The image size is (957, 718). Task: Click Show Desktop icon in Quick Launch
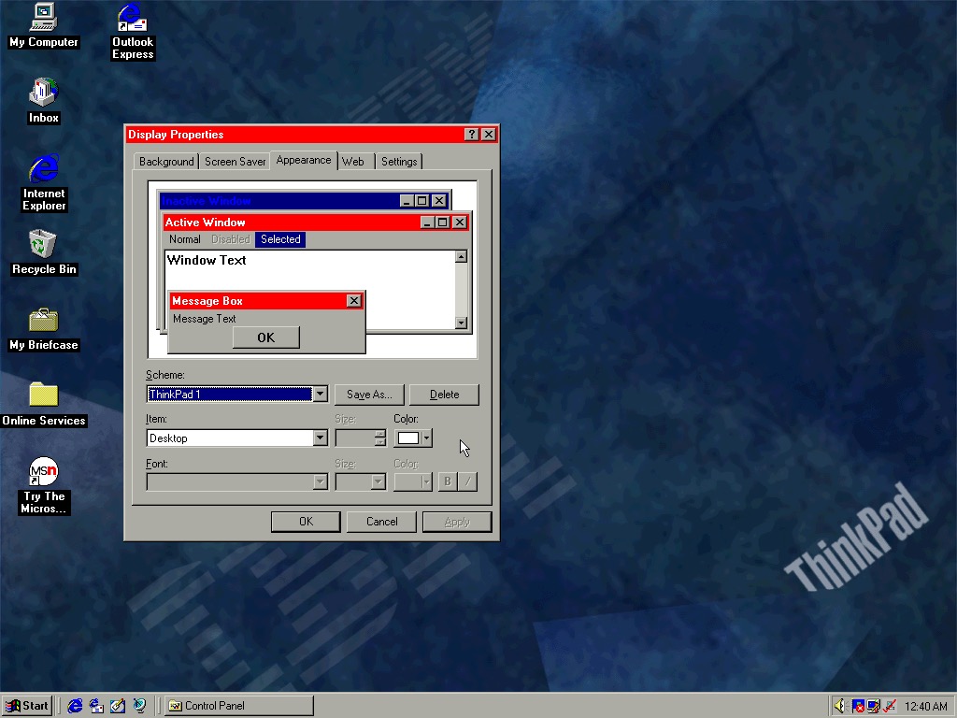118,706
